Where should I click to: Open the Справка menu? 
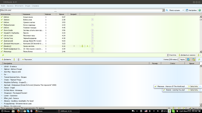point(35,6)
